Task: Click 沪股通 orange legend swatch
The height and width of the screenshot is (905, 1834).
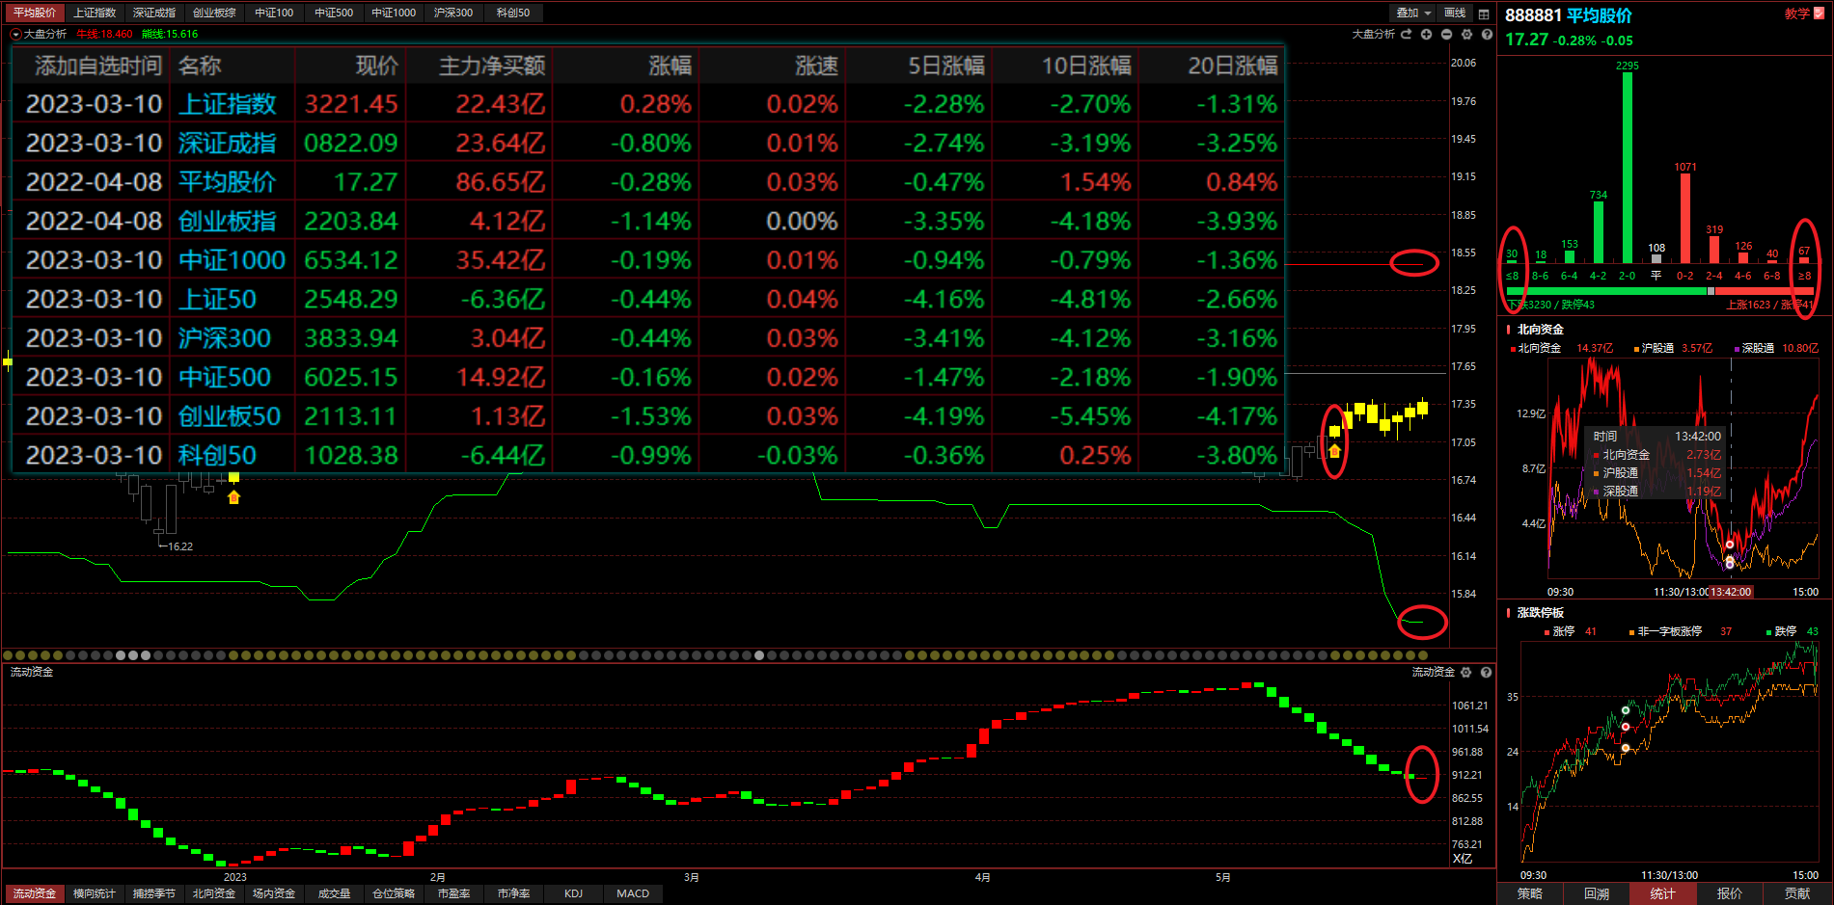Action: (1636, 349)
